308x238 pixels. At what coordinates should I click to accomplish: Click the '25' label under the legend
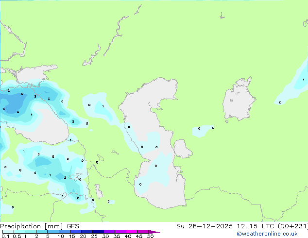94,236
